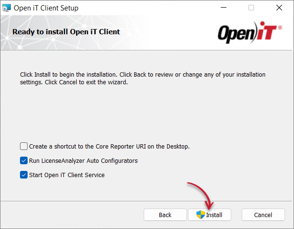
Task: Close the setup window
Action: tap(279, 8)
